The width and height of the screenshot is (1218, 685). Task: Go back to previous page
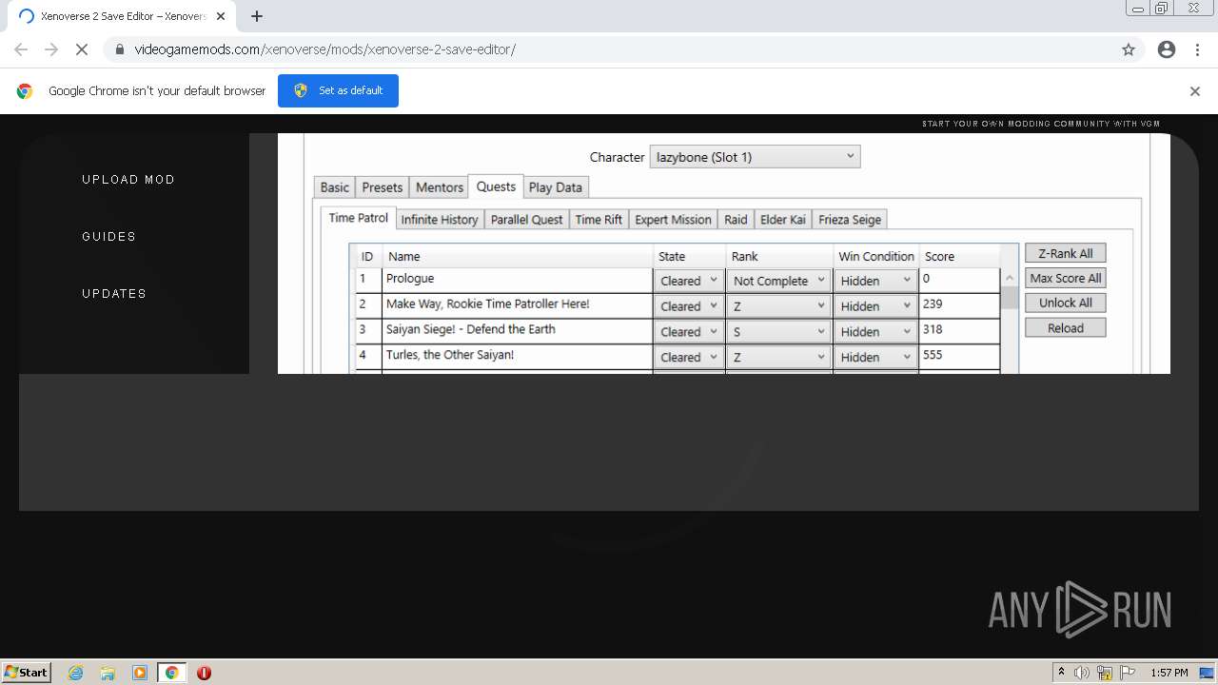click(x=21, y=49)
